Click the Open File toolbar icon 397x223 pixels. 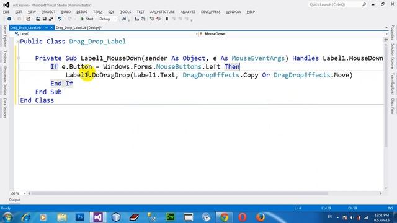[38, 19]
